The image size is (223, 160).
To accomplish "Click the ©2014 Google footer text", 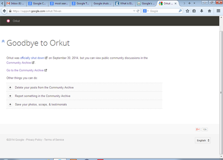I will [x=15, y=140].
